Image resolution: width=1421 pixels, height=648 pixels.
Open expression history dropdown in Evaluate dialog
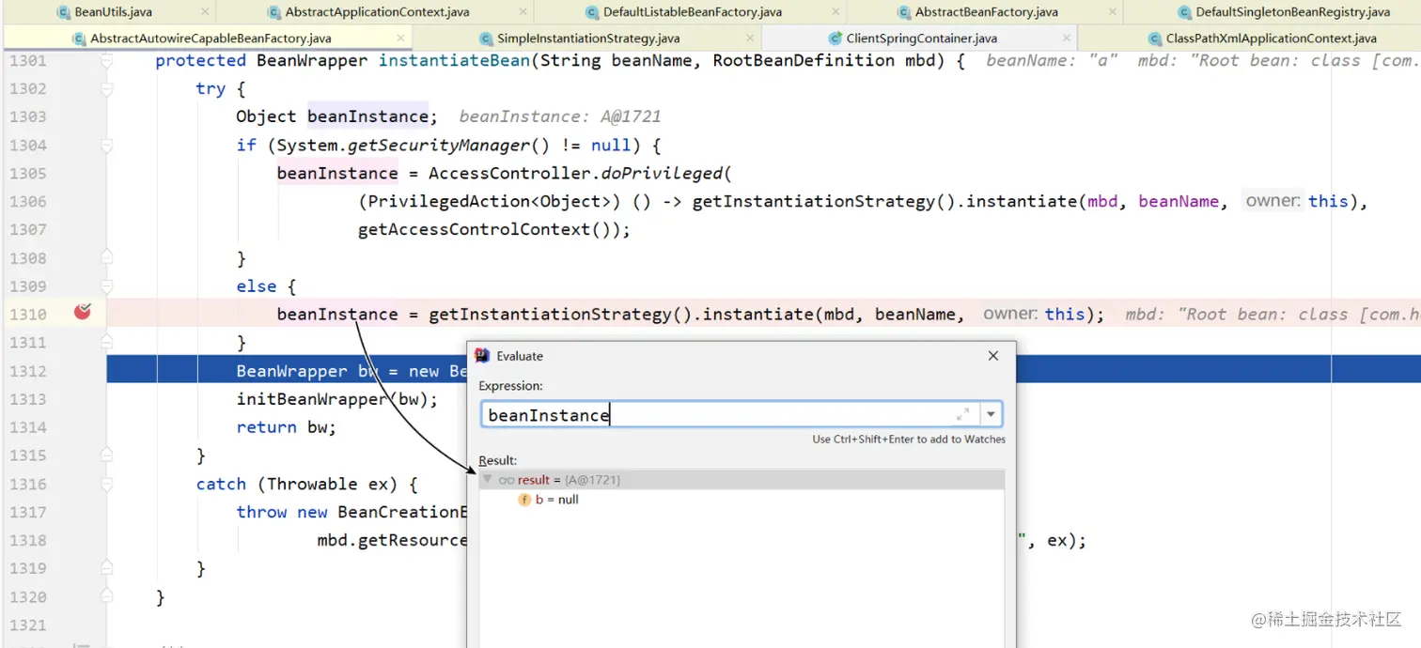click(991, 414)
